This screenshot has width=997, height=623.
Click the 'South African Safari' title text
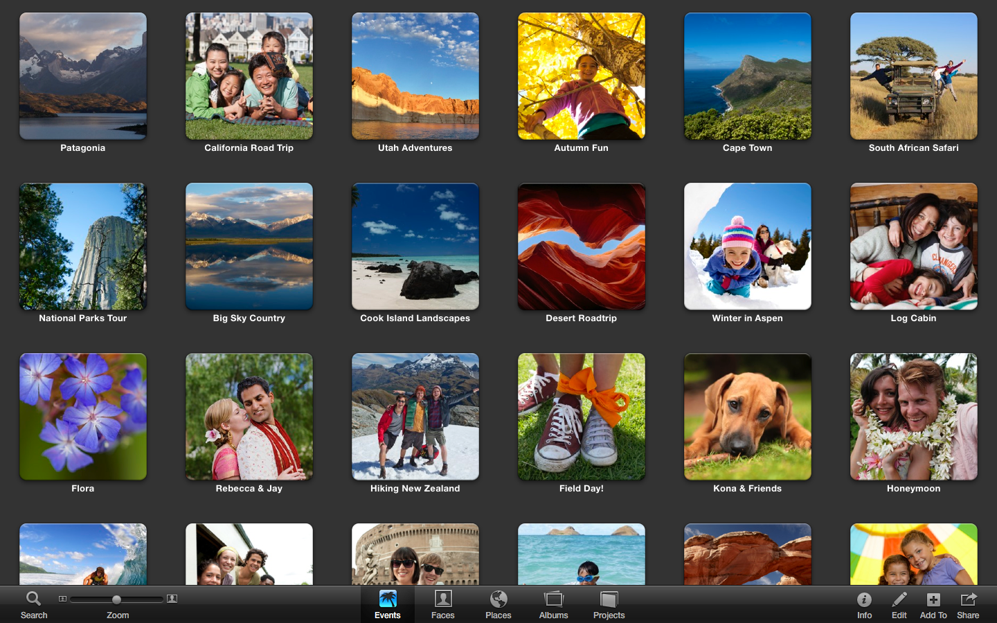pyautogui.click(x=914, y=148)
